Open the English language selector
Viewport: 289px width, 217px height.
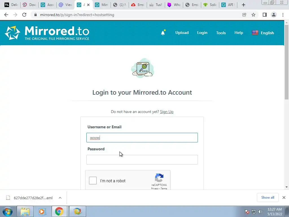point(263,33)
